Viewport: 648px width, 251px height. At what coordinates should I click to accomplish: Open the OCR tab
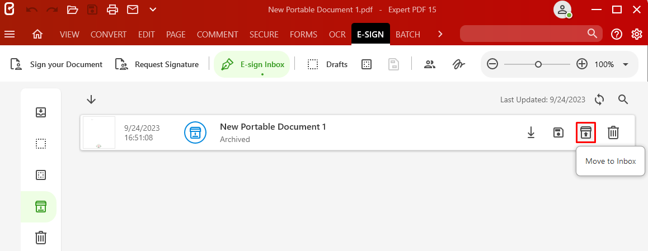[337, 35]
